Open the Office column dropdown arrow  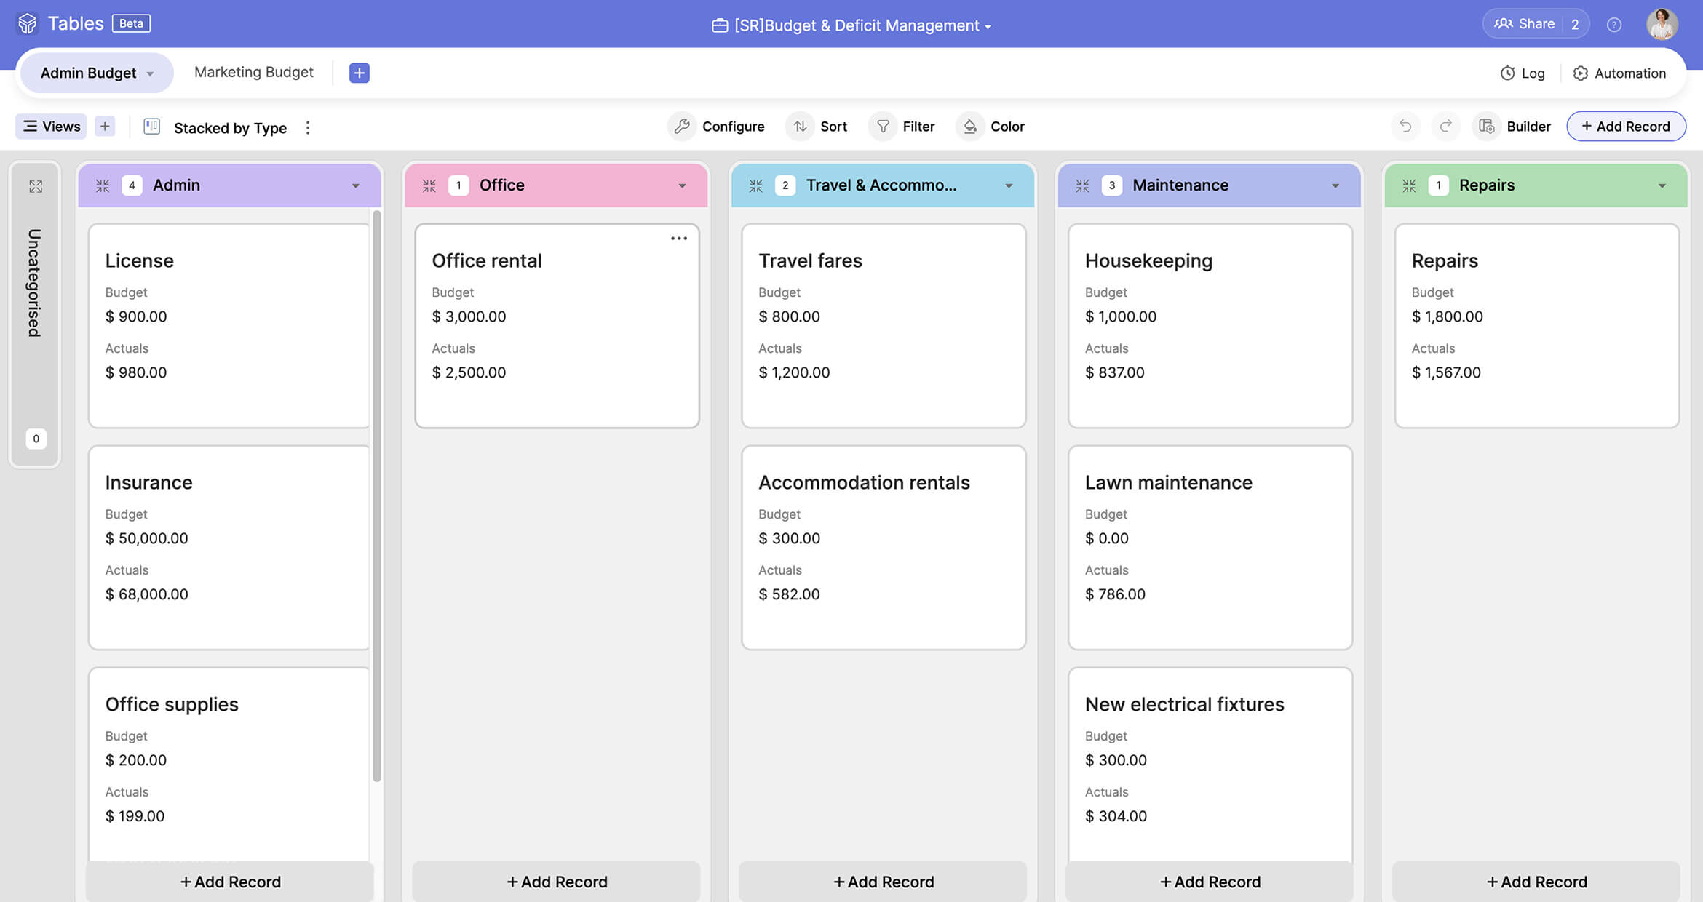(x=682, y=185)
